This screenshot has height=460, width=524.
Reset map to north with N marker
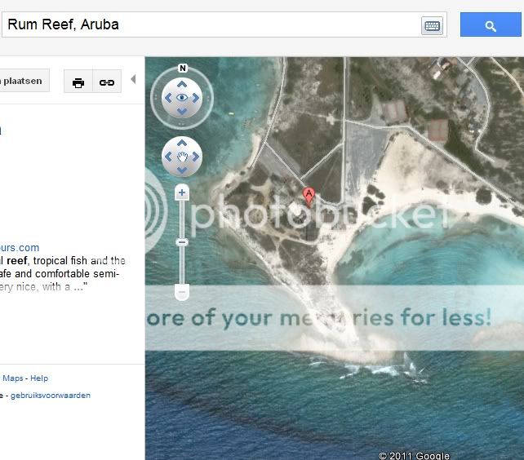point(182,69)
